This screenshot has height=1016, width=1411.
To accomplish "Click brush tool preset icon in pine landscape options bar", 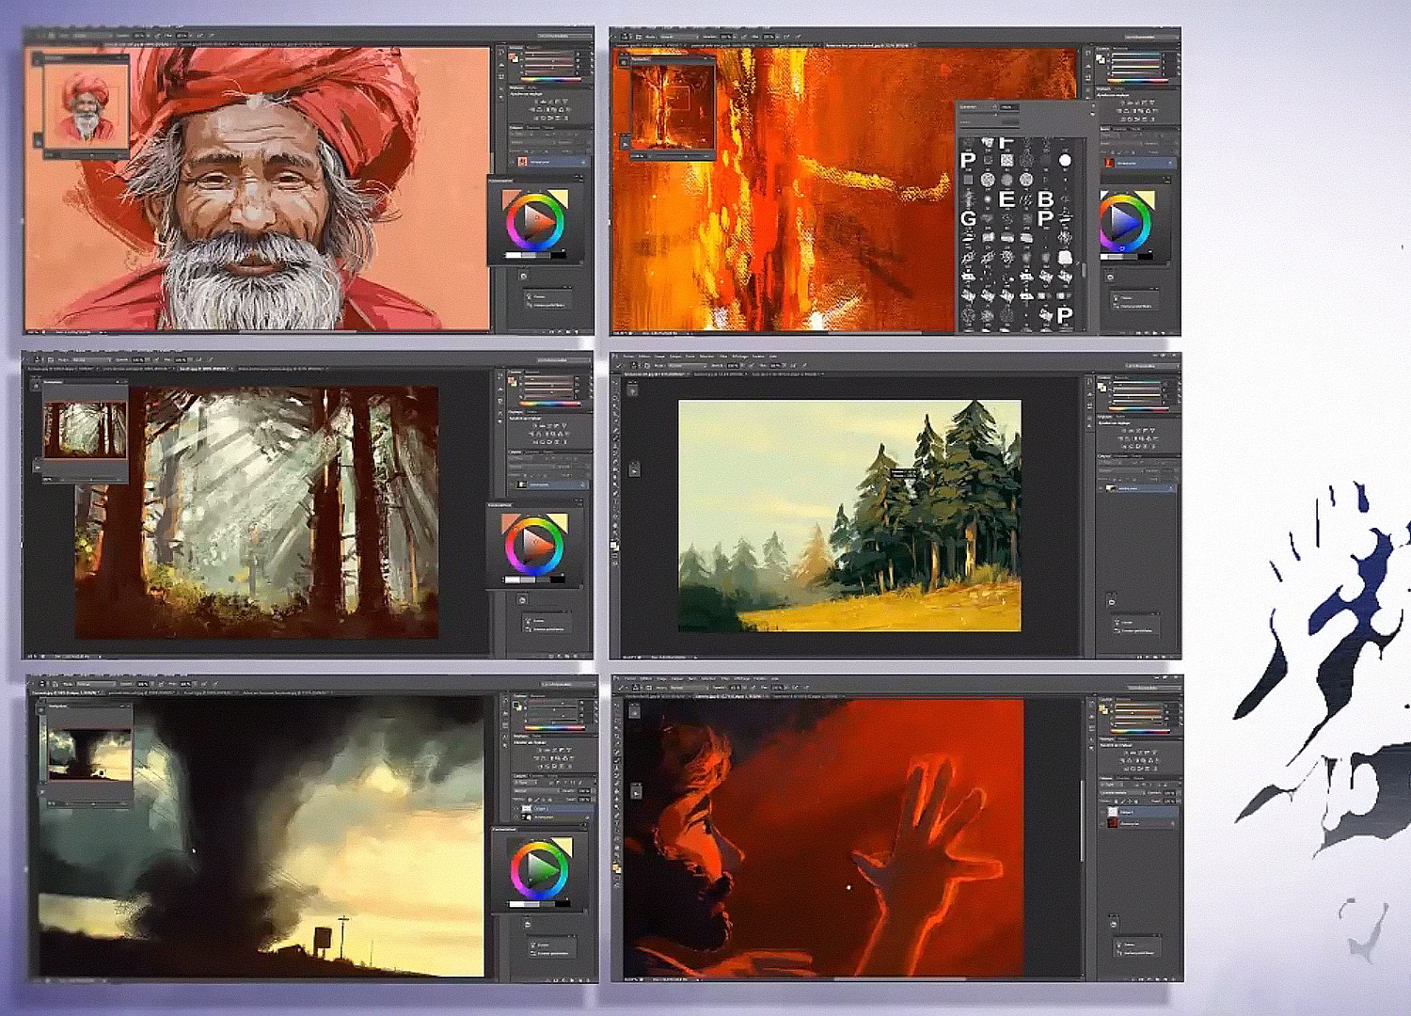I will 619,366.
